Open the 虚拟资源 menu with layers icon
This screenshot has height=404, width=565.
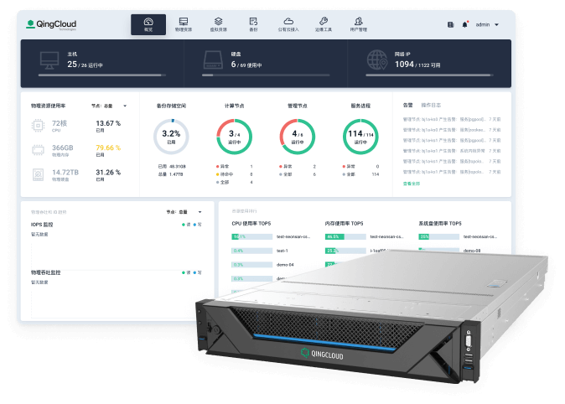(218, 24)
